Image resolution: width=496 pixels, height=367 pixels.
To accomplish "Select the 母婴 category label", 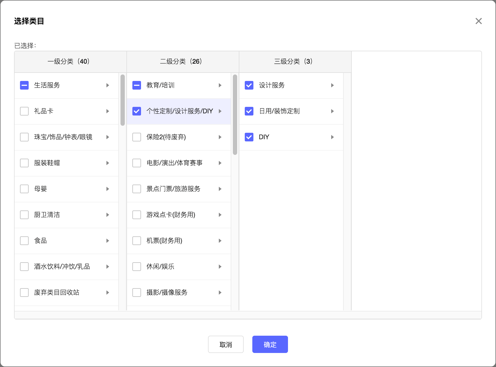I will pyautogui.click(x=41, y=189).
